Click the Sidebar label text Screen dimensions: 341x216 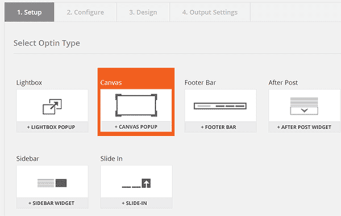point(28,159)
